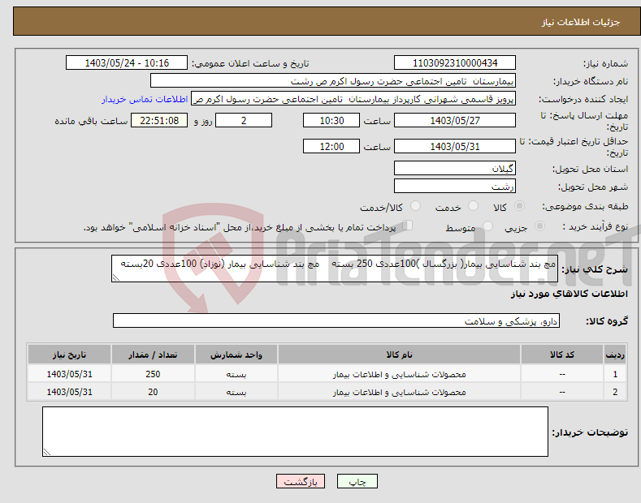Click the buyer notes textarea resize grip
The height and width of the screenshot is (503, 641).
coord(46,452)
